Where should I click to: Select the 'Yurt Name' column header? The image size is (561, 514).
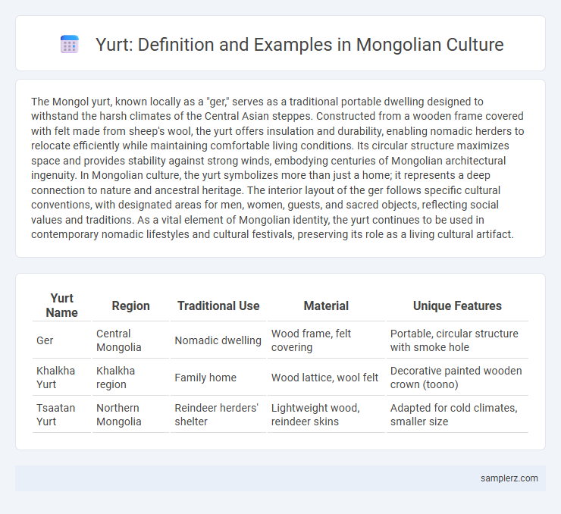click(62, 306)
